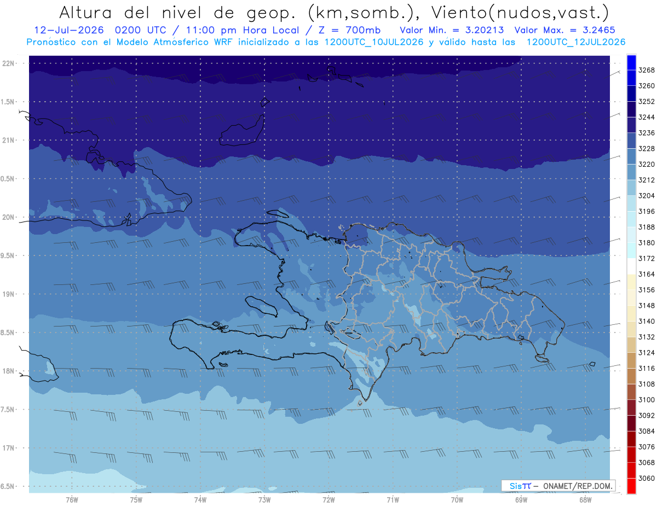The height and width of the screenshot is (507, 657).
Task: Click the date text "12-Jul-2026"
Action: pyautogui.click(x=69, y=30)
